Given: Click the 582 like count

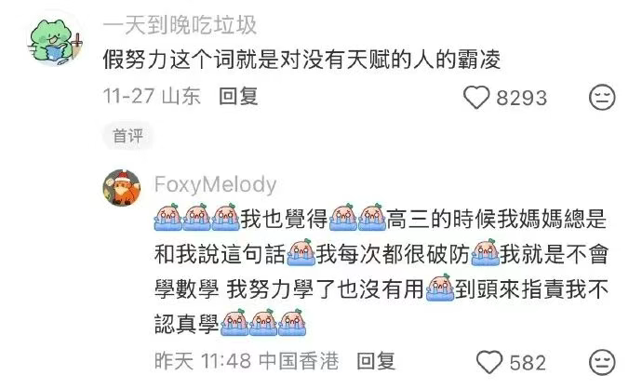Looking at the screenshot, I should coord(528,363).
